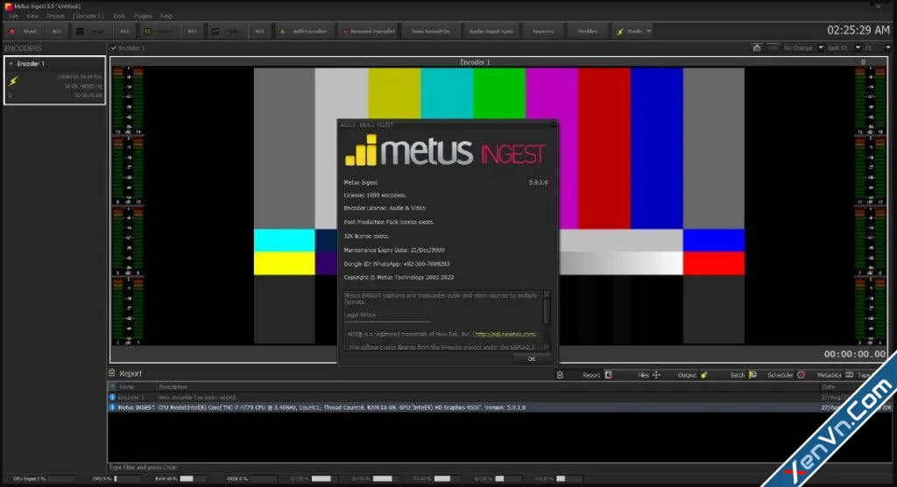Click Audio Input Gain button
The width and height of the screenshot is (897, 487).
[x=491, y=32]
